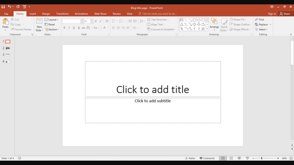Image resolution: width=294 pixels, height=165 pixels.
Task: Expand the Font Size dropdown
Action: pos(92,21)
